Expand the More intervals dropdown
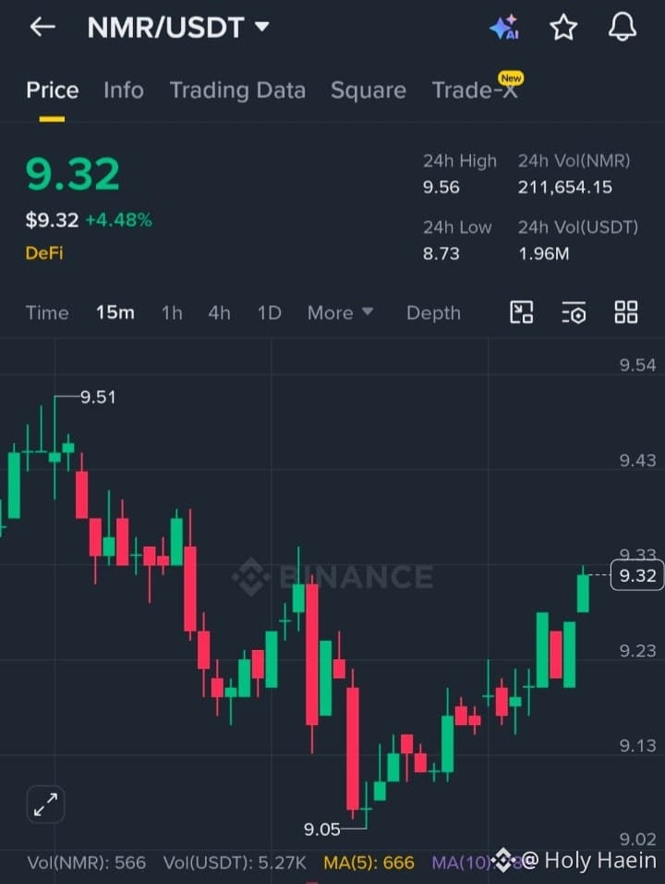This screenshot has width=665, height=884. click(340, 313)
